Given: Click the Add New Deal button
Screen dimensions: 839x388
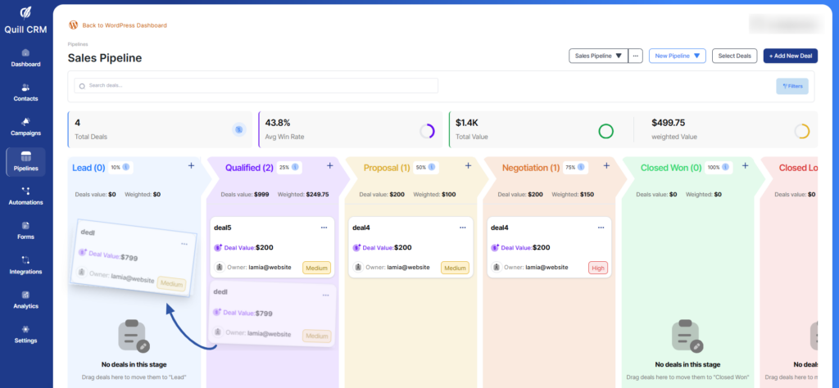Looking at the screenshot, I should click(790, 56).
